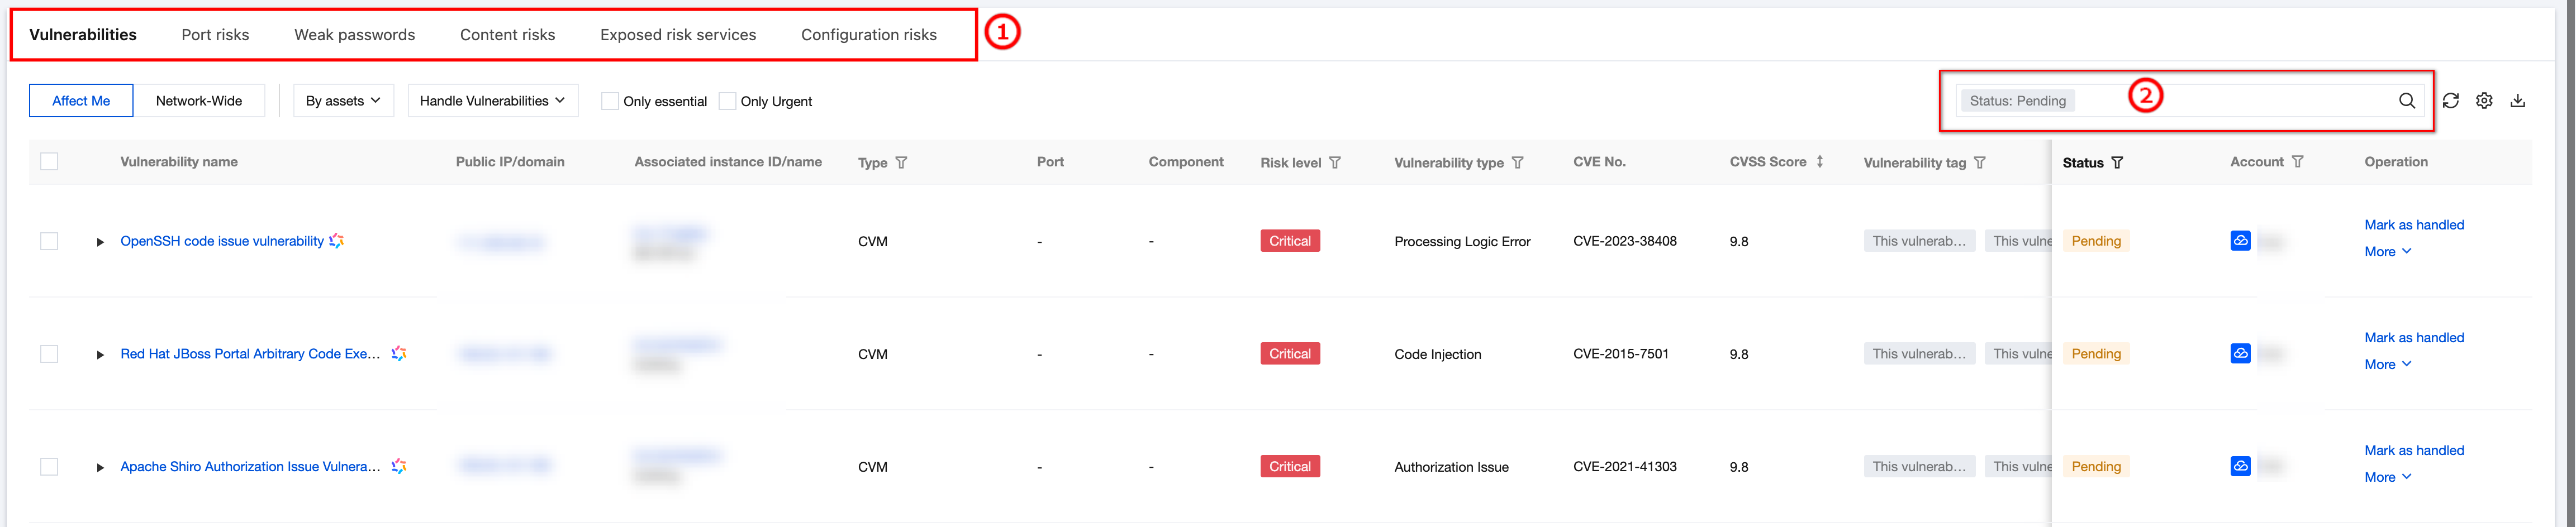Click Mark as handled for OpenSSH
The height and width of the screenshot is (527, 2576).
click(2413, 225)
